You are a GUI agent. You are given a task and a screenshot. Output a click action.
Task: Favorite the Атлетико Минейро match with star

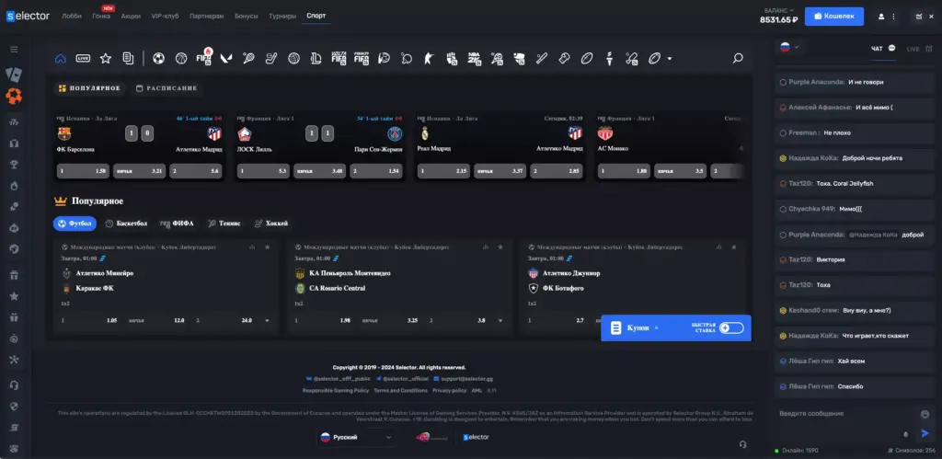268,247
